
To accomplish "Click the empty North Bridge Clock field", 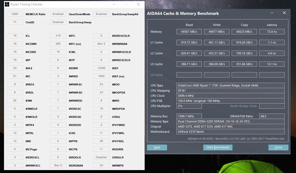I will point(272,106).
